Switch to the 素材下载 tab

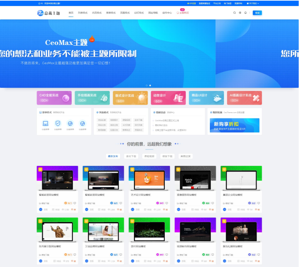(x=131, y=156)
